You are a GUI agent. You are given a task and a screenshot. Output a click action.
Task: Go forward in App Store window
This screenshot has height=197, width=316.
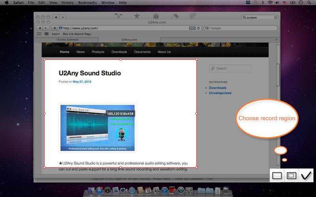click(63, 17)
